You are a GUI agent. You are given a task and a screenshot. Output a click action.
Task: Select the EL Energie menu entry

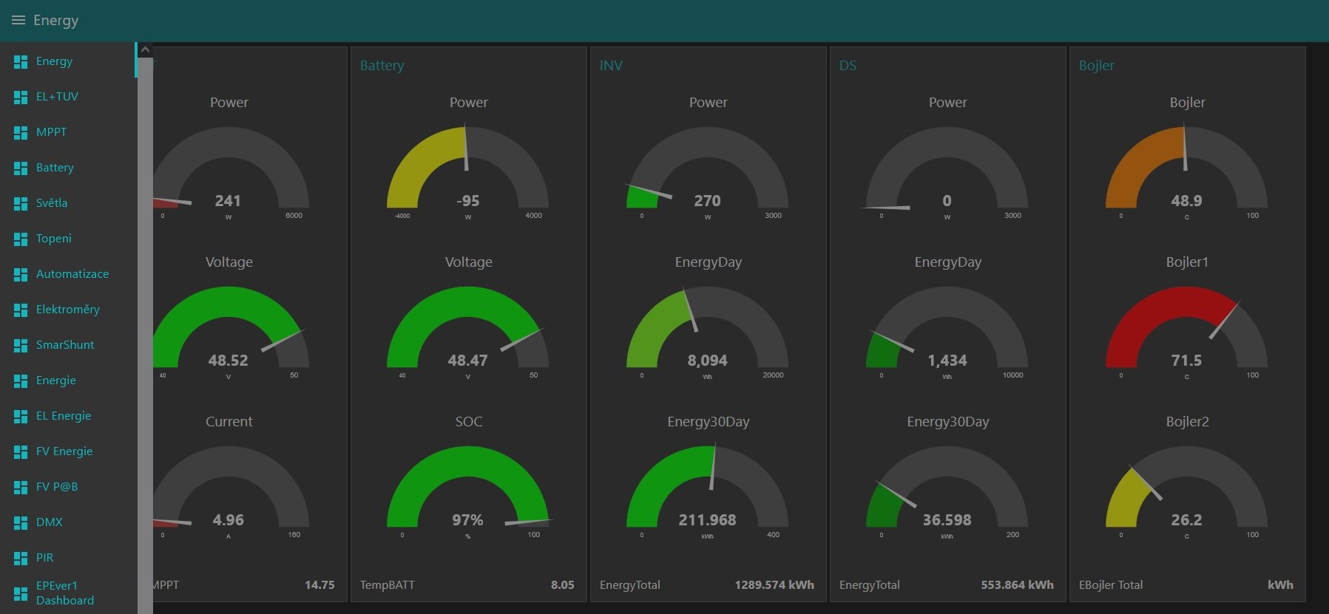pos(64,416)
